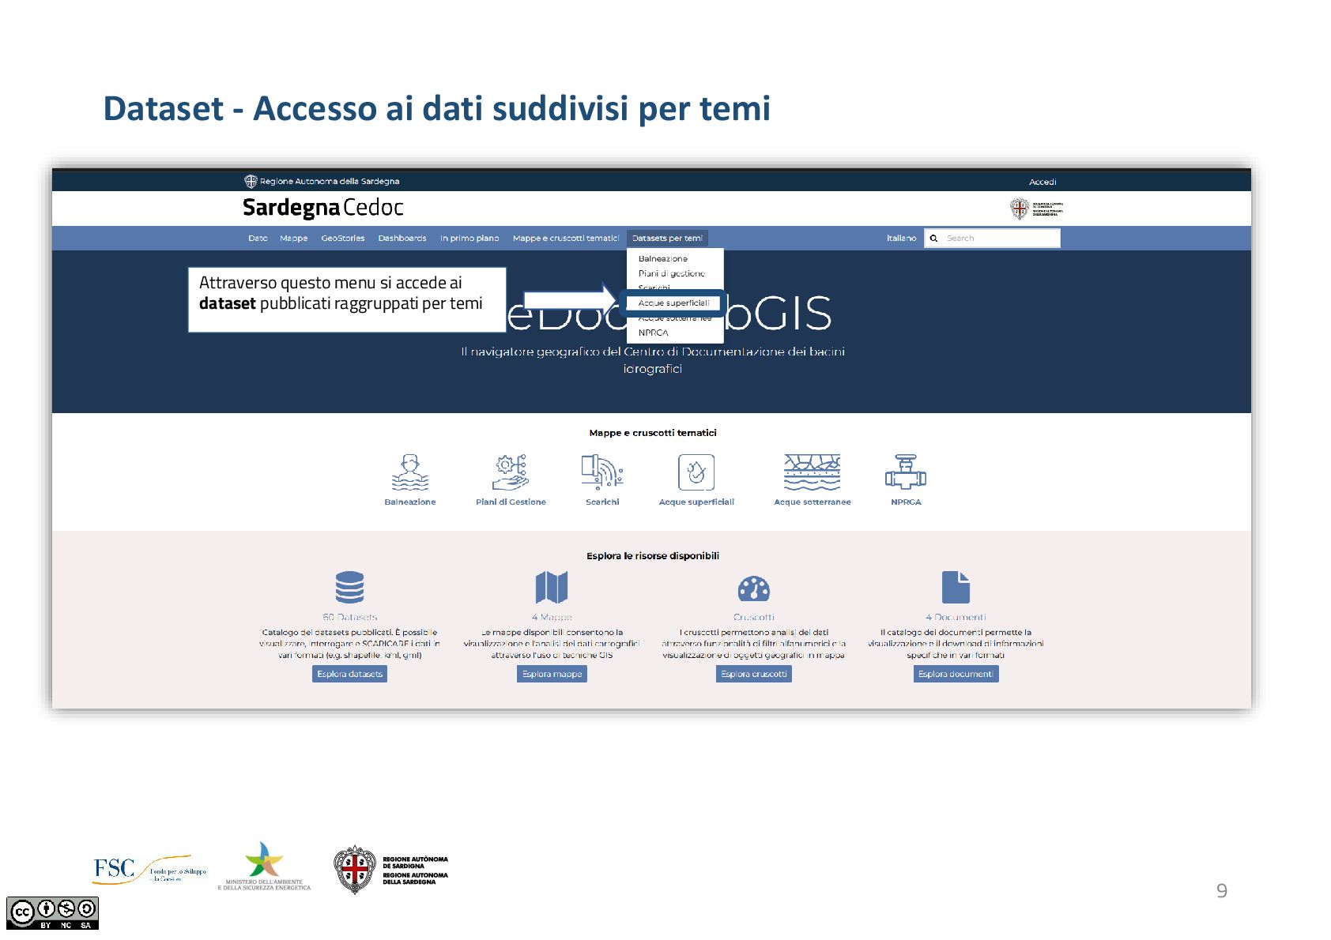Click the Acque sotterranee label link
Viewport: 1331px width, 940px height.
(812, 502)
